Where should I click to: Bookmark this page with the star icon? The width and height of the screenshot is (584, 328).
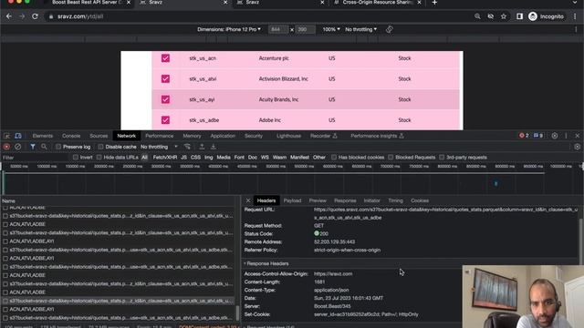[x=504, y=16]
